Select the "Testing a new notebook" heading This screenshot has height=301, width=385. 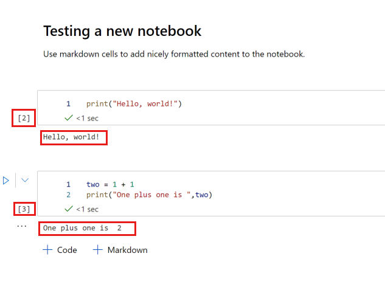pos(122,30)
